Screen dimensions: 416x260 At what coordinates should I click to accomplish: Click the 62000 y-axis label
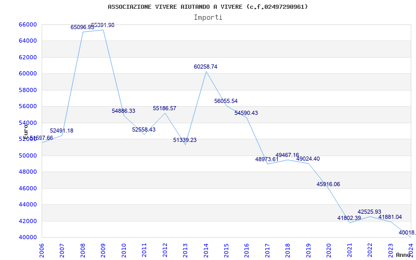pyautogui.click(x=28, y=57)
